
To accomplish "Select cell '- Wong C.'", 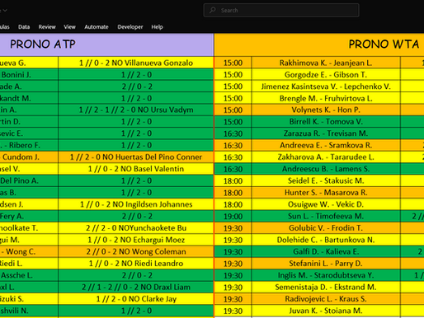I will (x=29, y=251).
